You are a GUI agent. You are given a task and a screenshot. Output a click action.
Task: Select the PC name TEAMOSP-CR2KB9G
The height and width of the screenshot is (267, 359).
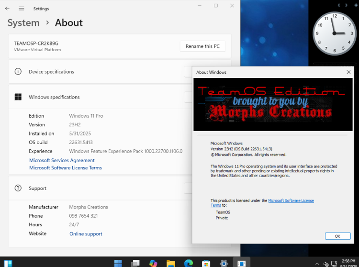(36, 43)
